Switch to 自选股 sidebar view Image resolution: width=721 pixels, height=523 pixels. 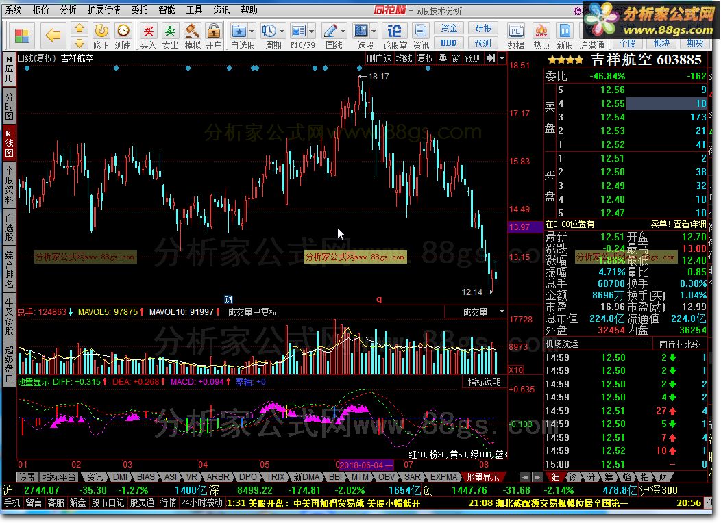[9, 227]
